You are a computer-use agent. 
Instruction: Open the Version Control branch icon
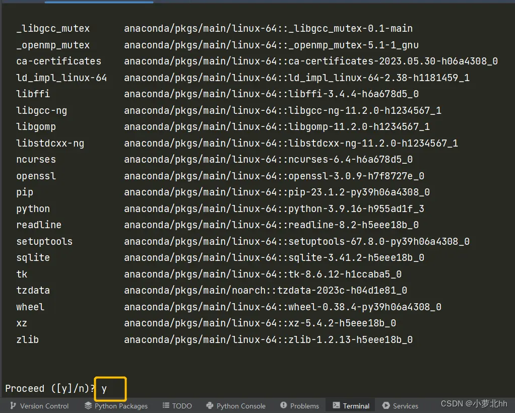[x=13, y=406]
